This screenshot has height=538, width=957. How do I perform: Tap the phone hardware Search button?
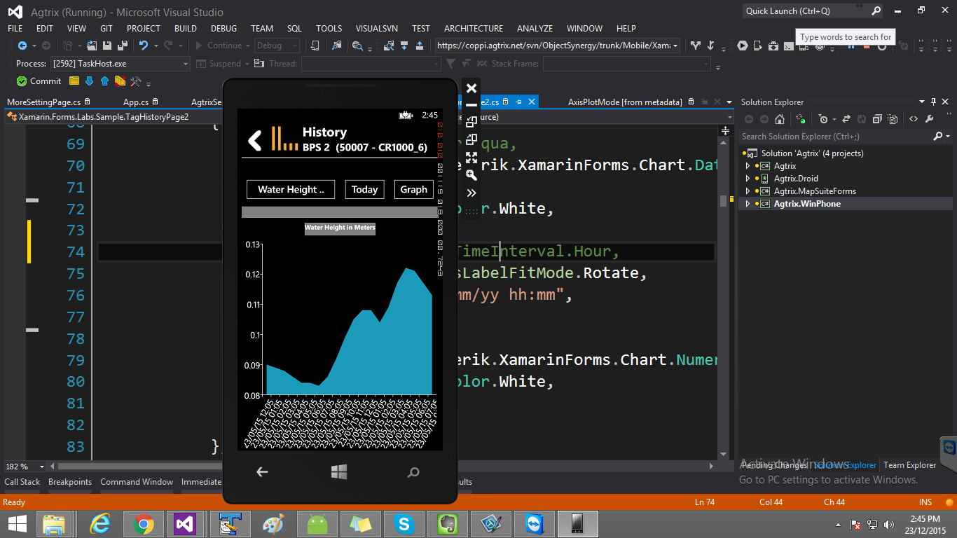click(413, 473)
